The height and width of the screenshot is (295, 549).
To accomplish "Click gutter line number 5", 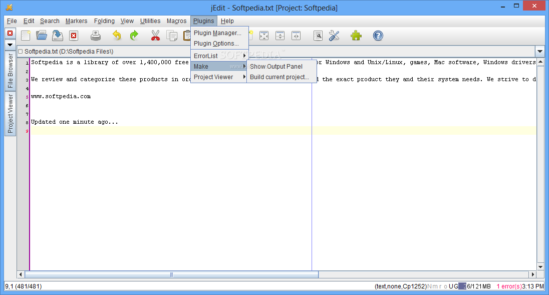I will point(27,97).
